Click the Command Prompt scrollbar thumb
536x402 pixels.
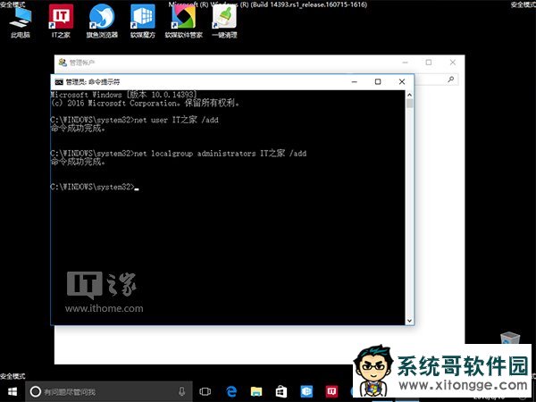[409, 104]
